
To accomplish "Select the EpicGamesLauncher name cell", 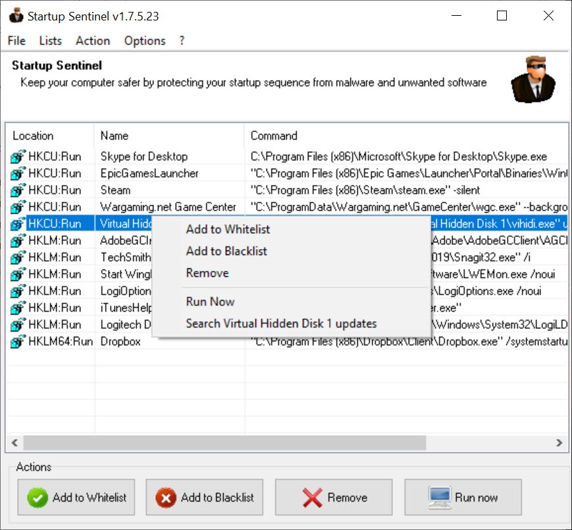I will coord(149,173).
